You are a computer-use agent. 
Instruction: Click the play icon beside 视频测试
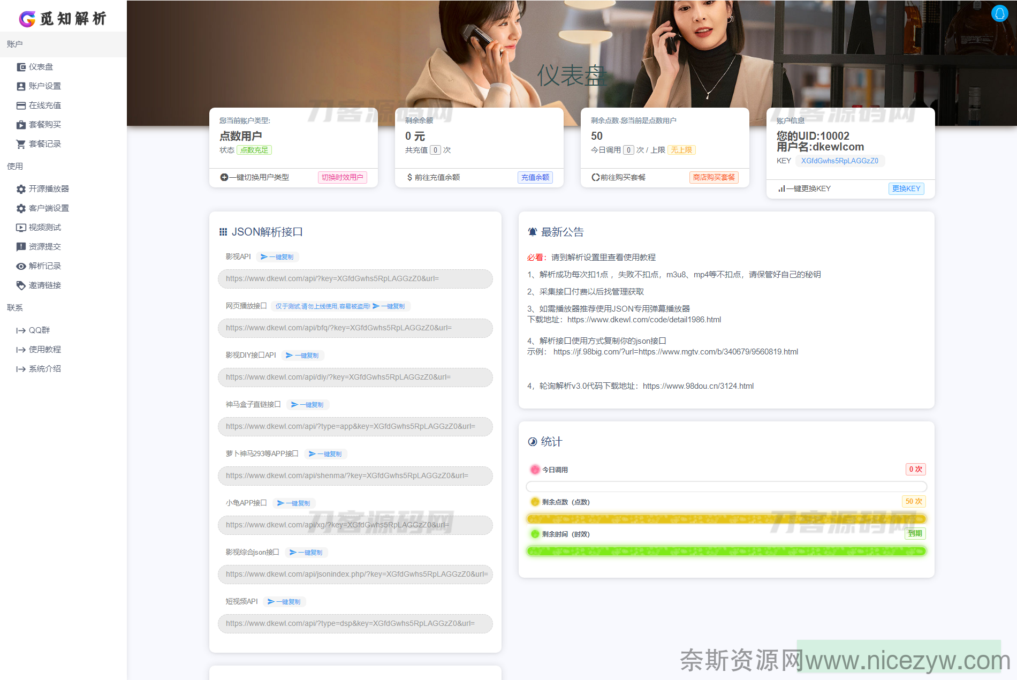click(21, 228)
